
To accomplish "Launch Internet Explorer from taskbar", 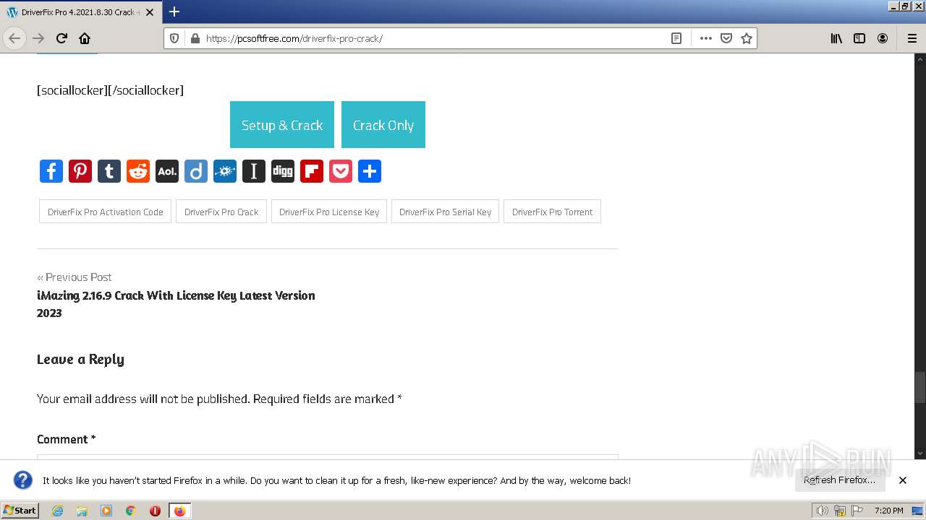I will 57,511.
